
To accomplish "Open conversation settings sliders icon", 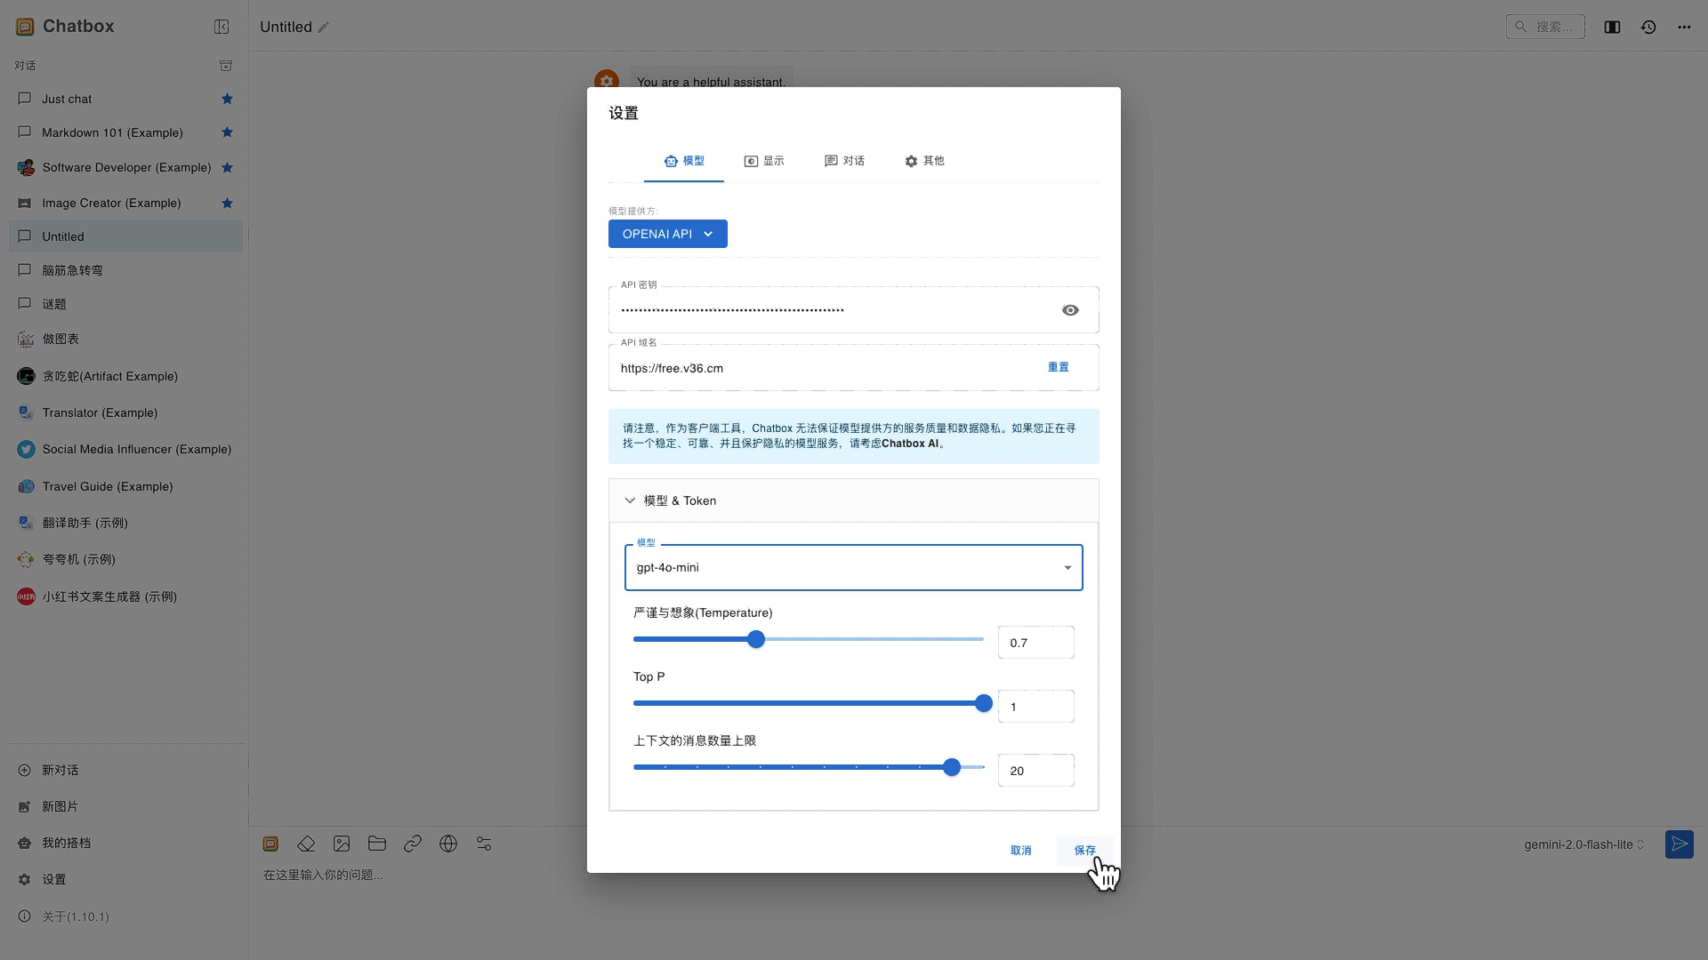I will 484,844.
